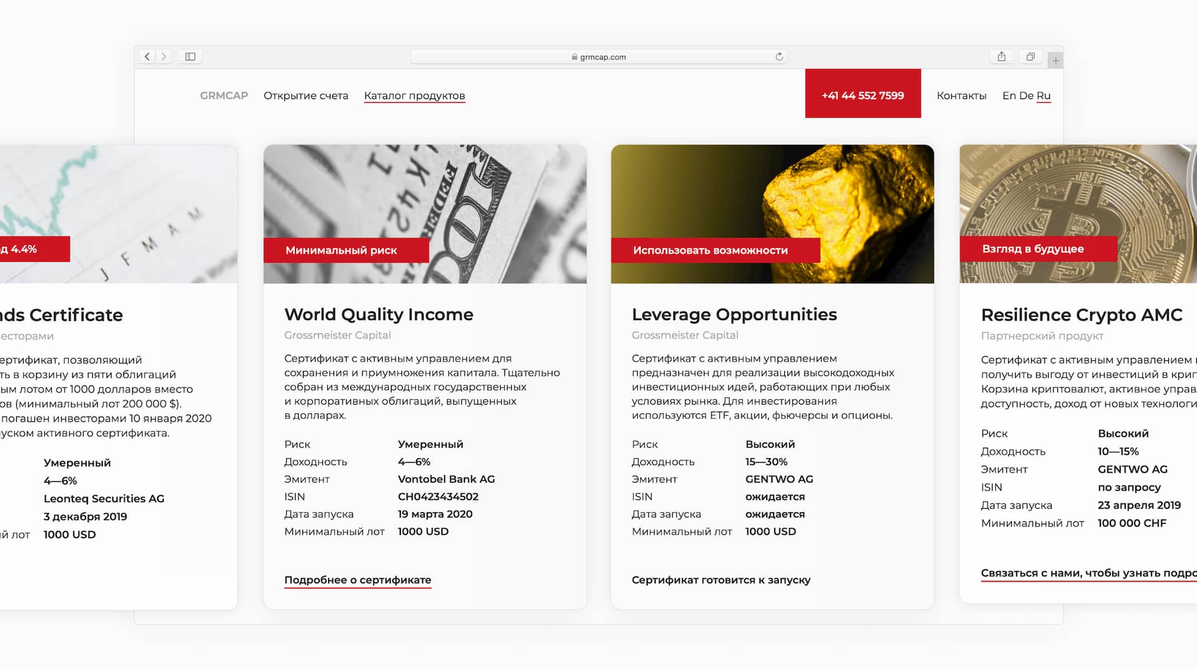This screenshot has height=669, width=1197.
Task: Click the World Quality Income title
Action: tap(379, 314)
